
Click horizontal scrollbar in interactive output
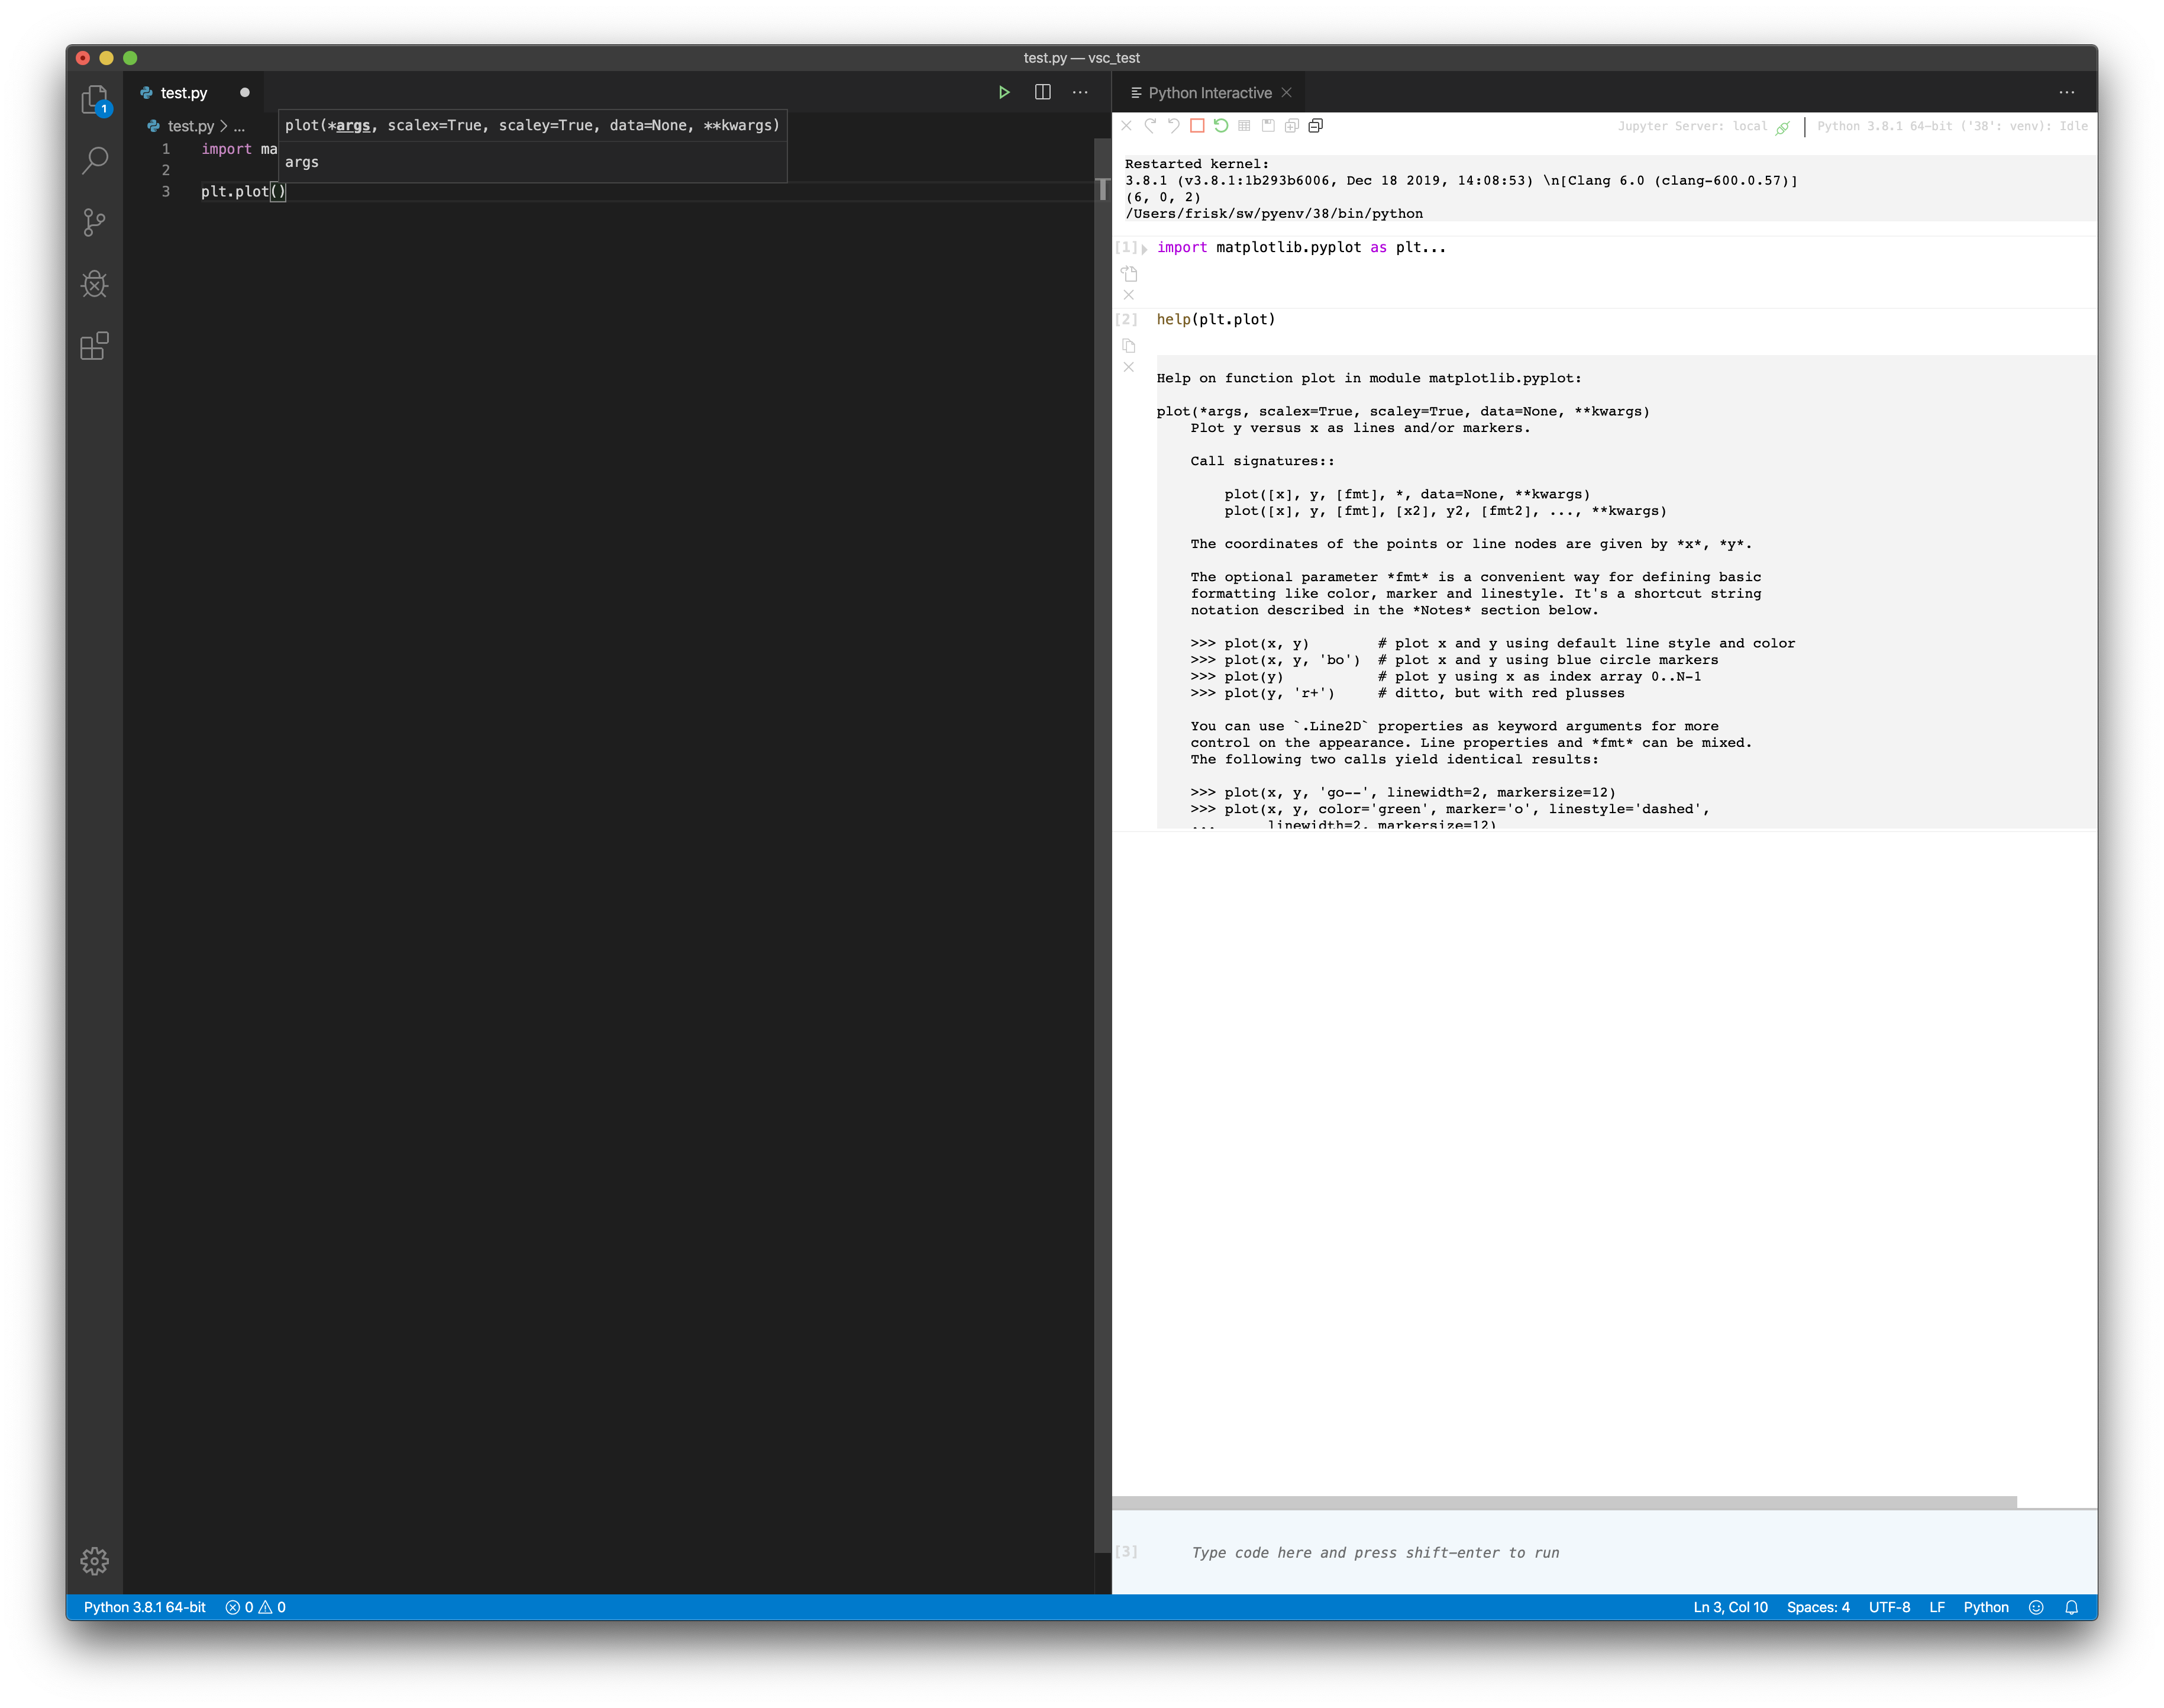tap(1564, 1502)
